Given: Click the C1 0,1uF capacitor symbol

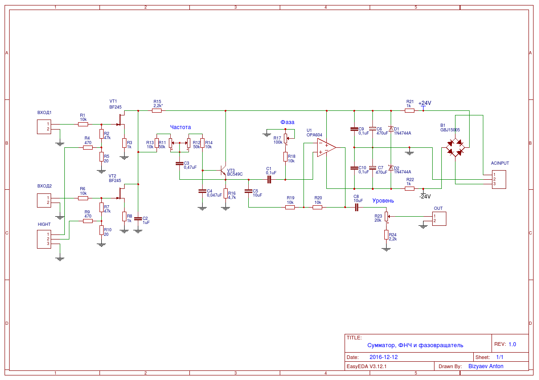Looking at the screenshot, I should coord(269,179).
